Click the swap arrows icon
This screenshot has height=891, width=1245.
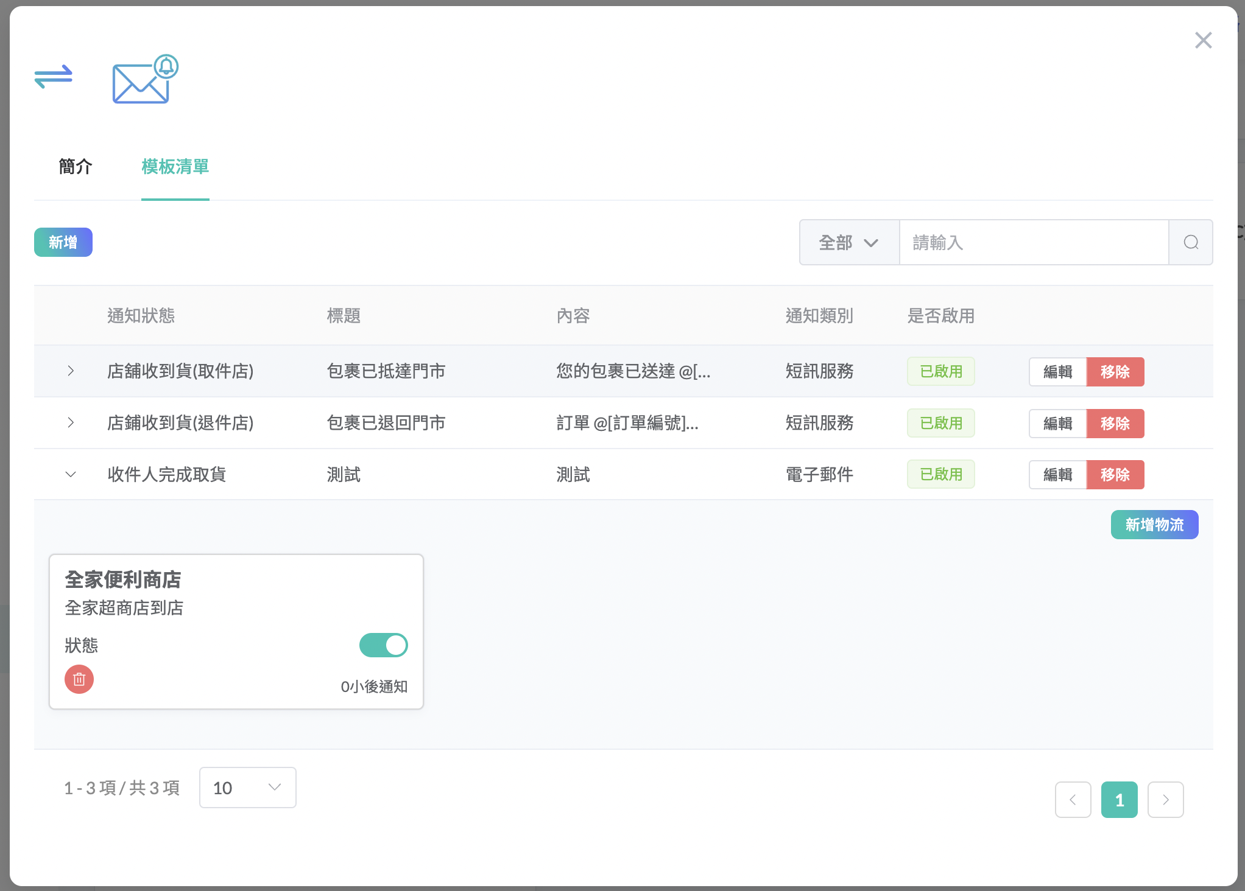(54, 77)
